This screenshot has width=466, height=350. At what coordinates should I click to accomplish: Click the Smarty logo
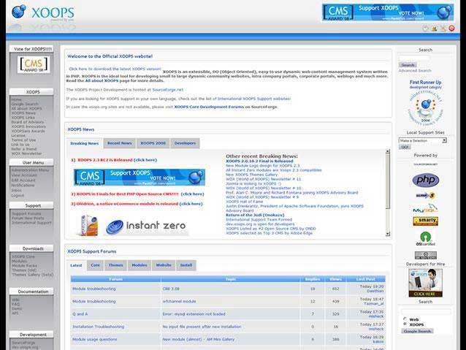(426, 221)
